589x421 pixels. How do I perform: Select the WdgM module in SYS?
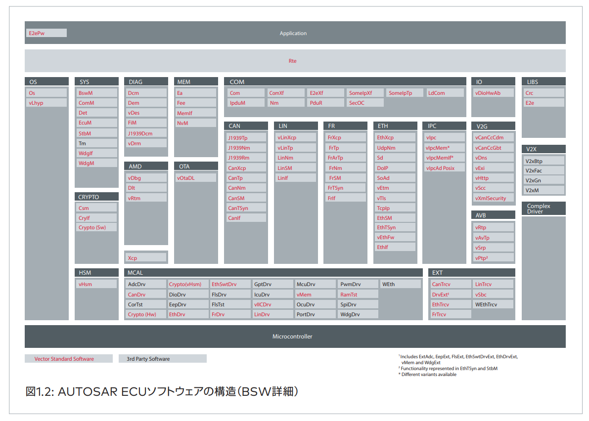tap(96, 163)
